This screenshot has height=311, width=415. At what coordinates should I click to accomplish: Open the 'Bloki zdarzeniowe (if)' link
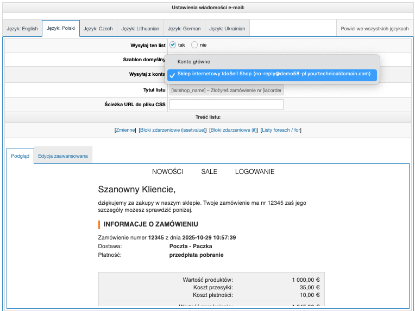pyautogui.click(x=234, y=130)
